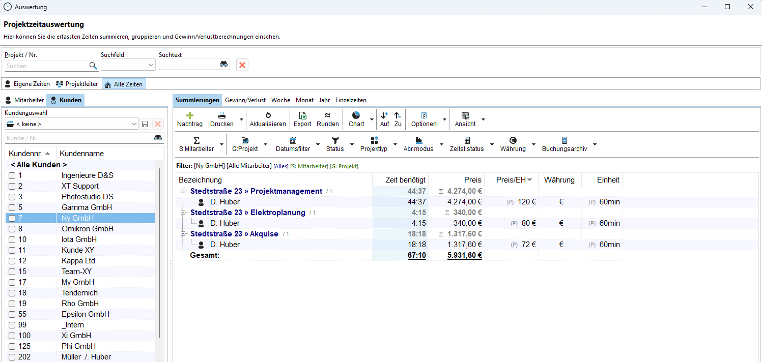Image resolution: width=762 pixels, height=362 pixels.
Task: Enable the checkbox for Epsilon GmbH
Action: coord(12,314)
